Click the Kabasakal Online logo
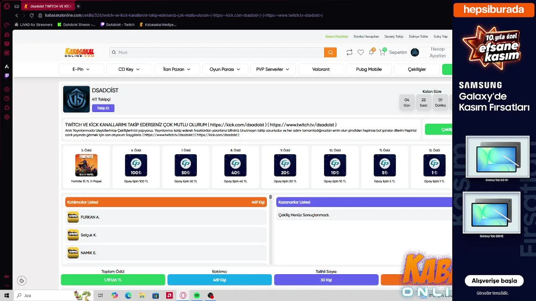The height and width of the screenshot is (301, 536). coord(79,52)
